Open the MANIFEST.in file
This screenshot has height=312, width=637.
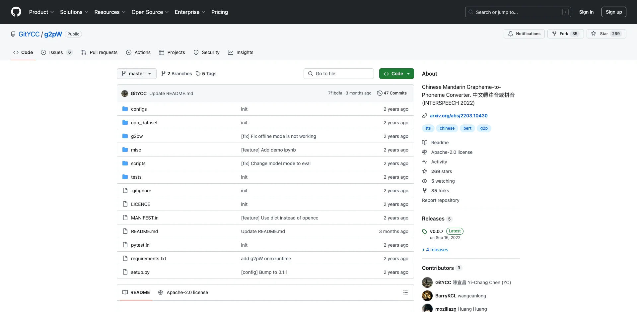coord(145,218)
